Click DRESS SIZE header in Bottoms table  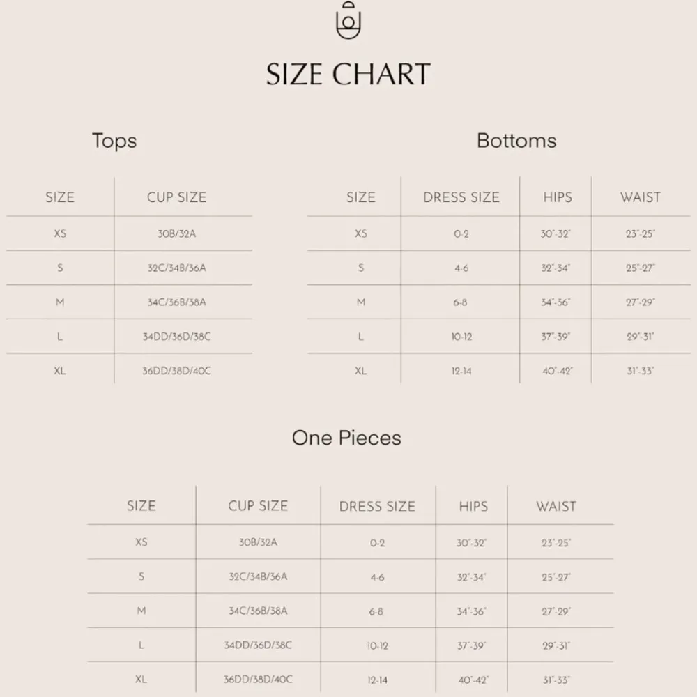pos(461,197)
